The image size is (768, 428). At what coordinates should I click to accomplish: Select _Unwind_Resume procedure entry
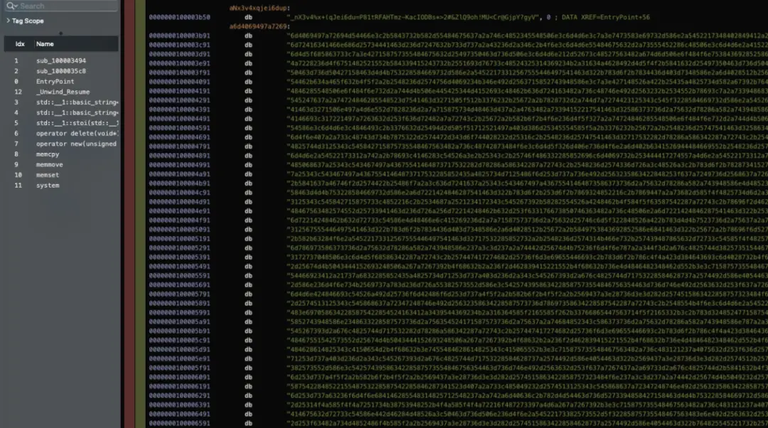(61, 92)
